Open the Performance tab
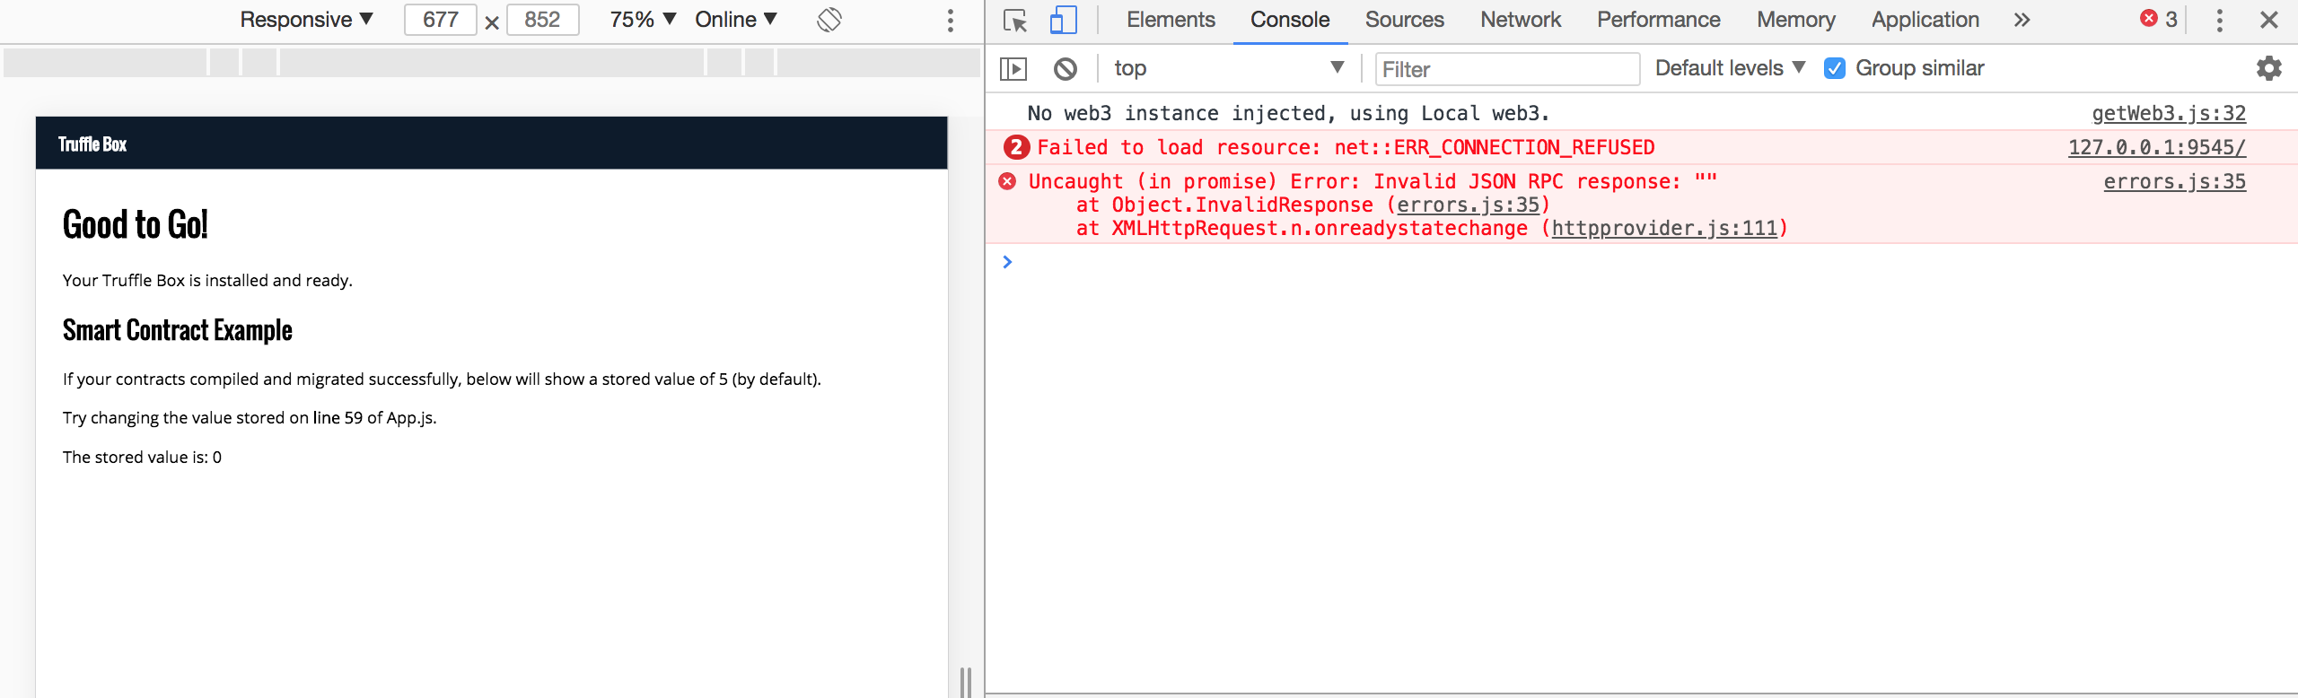This screenshot has height=698, width=2298. click(1659, 20)
